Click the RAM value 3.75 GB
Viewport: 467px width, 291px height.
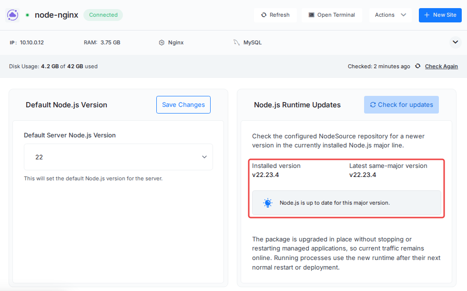point(111,42)
